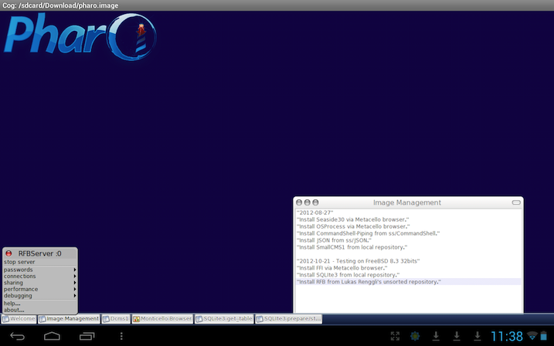Click the red RFBServer close dot

point(8,253)
